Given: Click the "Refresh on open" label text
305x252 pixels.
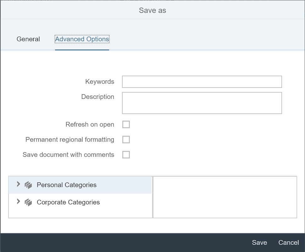Looking at the screenshot, I should [90, 124].
